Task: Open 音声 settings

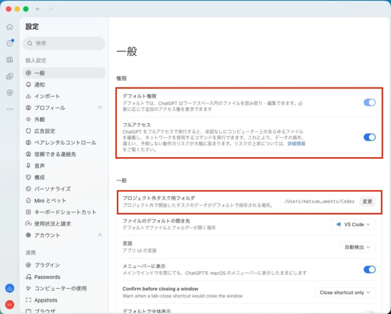Action: click(x=64, y=166)
